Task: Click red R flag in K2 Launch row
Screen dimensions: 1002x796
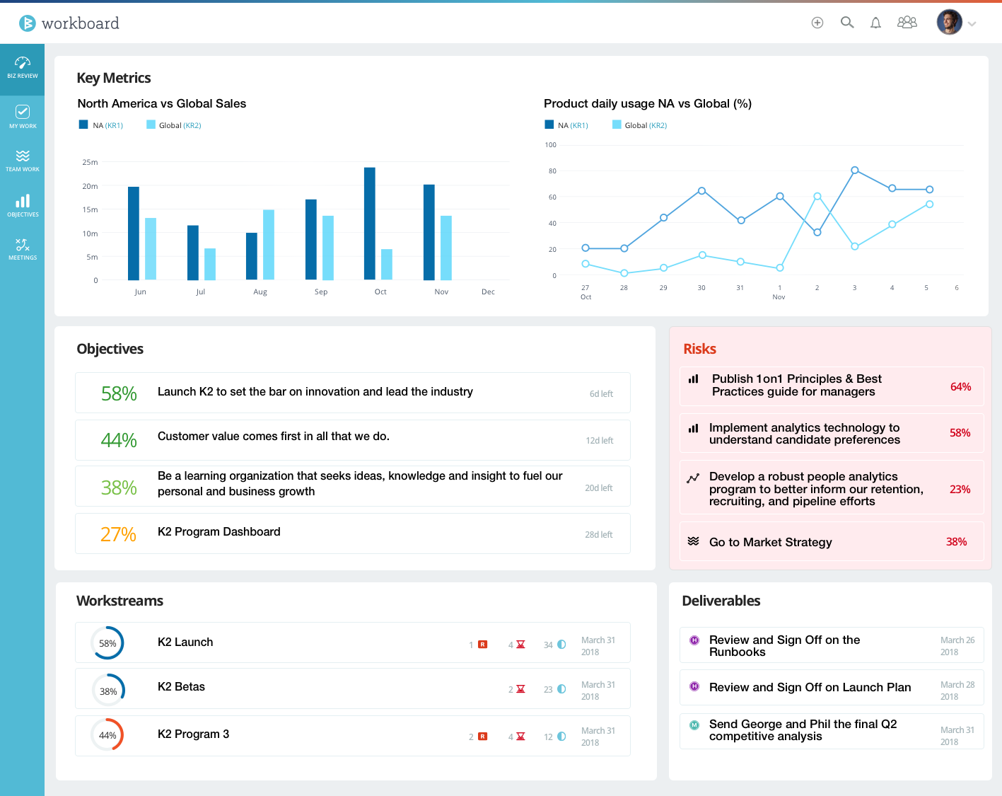Action: point(482,645)
